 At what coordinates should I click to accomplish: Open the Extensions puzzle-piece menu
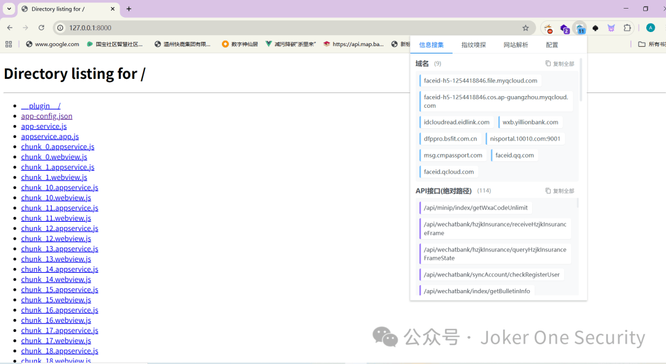click(627, 28)
